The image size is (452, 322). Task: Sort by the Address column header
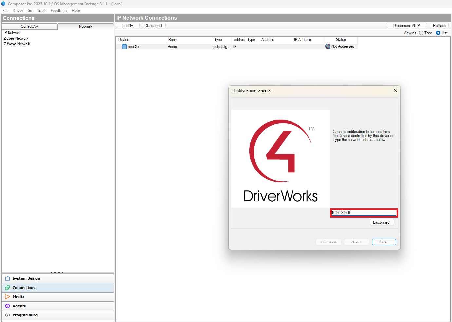275,40
